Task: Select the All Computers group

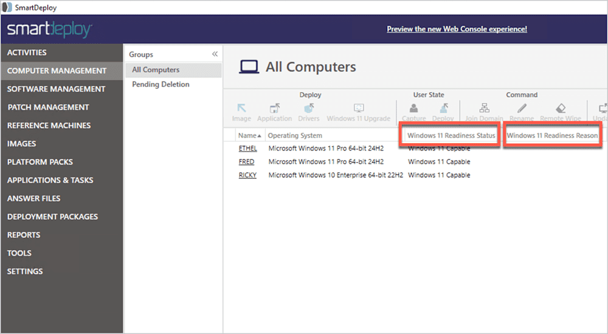Action: point(173,70)
